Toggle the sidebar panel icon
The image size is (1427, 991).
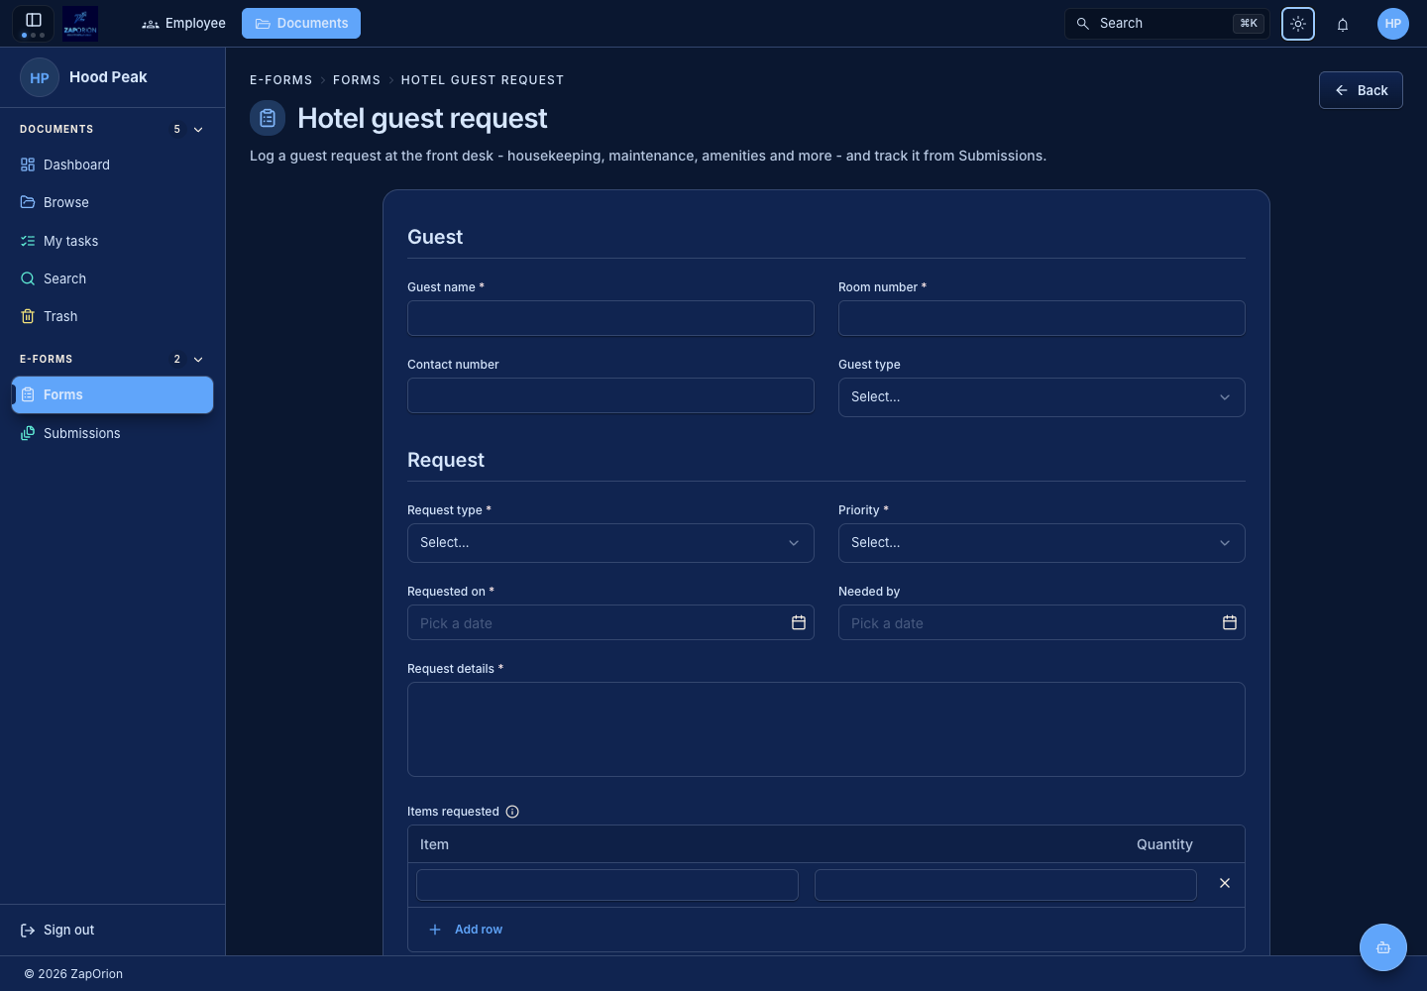point(33,20)
